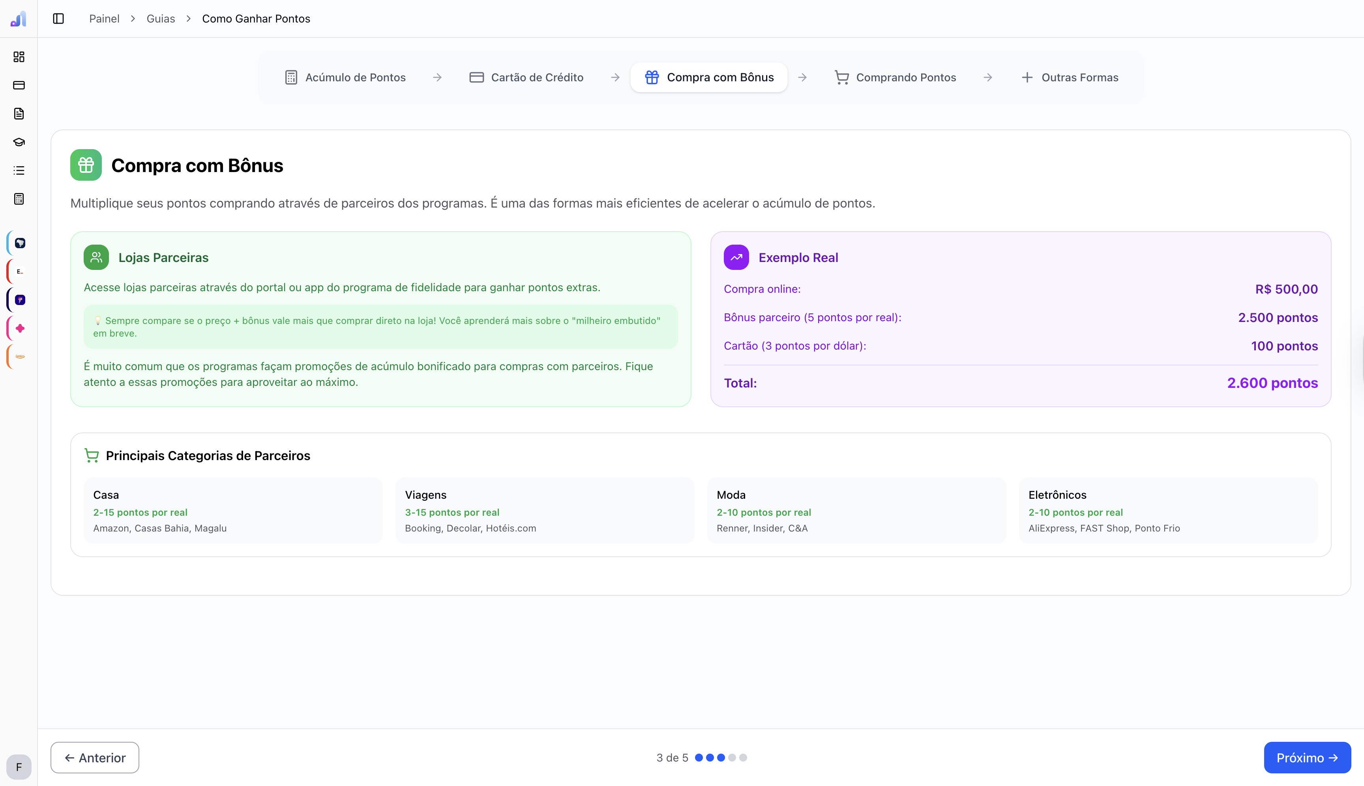The image size is (1364, 786).
Task: Select the Smiles program icon
Action: point(20,357)
